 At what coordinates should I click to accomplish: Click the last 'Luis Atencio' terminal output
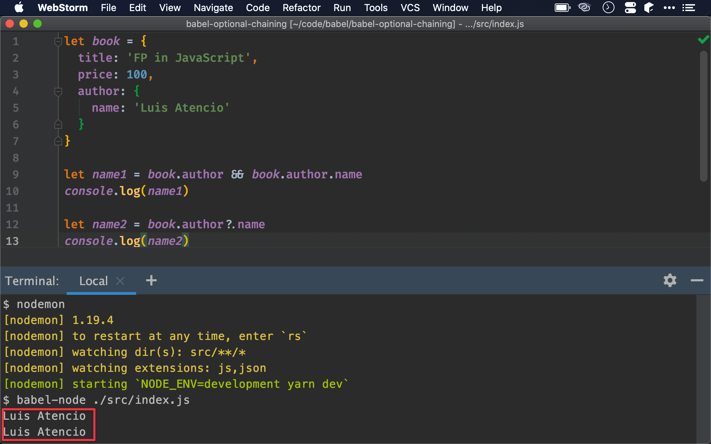tap(44, 432)
